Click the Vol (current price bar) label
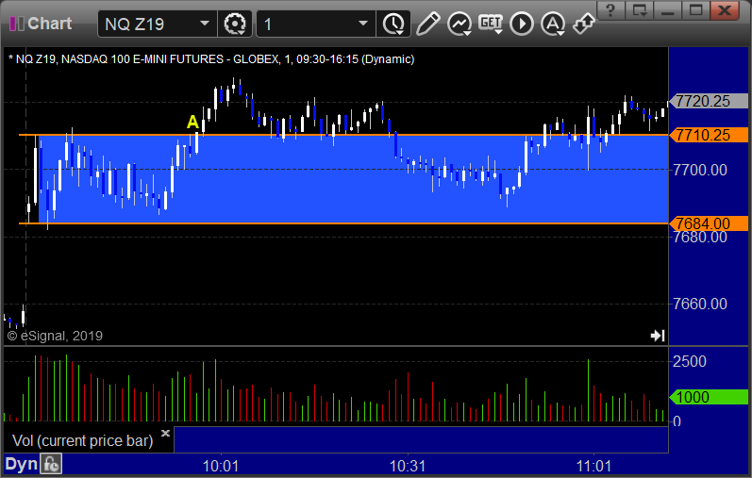Screen dimensions: 752x478 82,440
